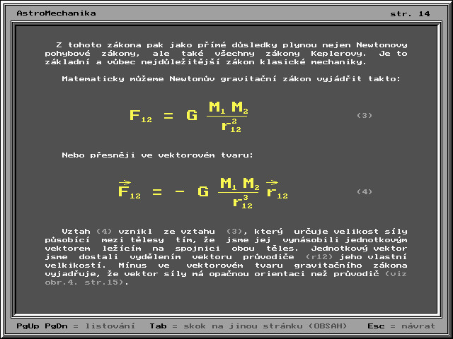Click the text 'klasické mechaniky.'
453x339 pixels.
313,62
